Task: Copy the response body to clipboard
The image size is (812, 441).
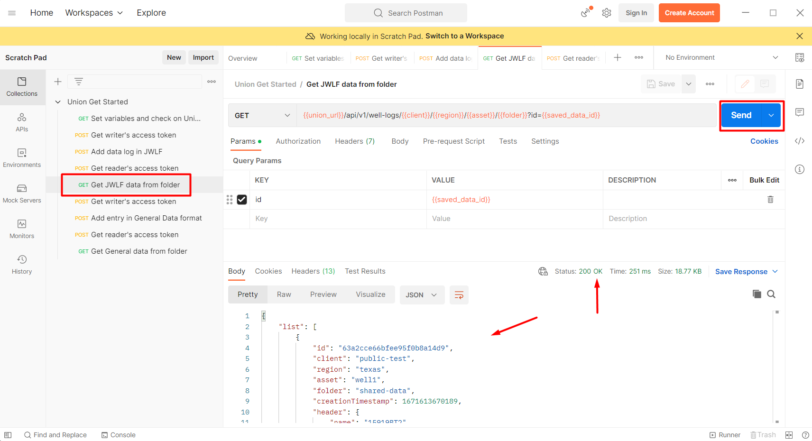Action: point(757,294)
